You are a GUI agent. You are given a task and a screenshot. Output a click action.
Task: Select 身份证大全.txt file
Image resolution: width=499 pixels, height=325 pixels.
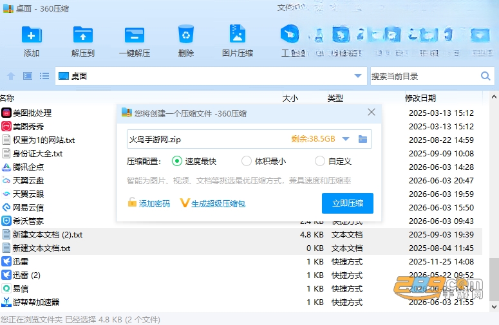pos(32,154)
